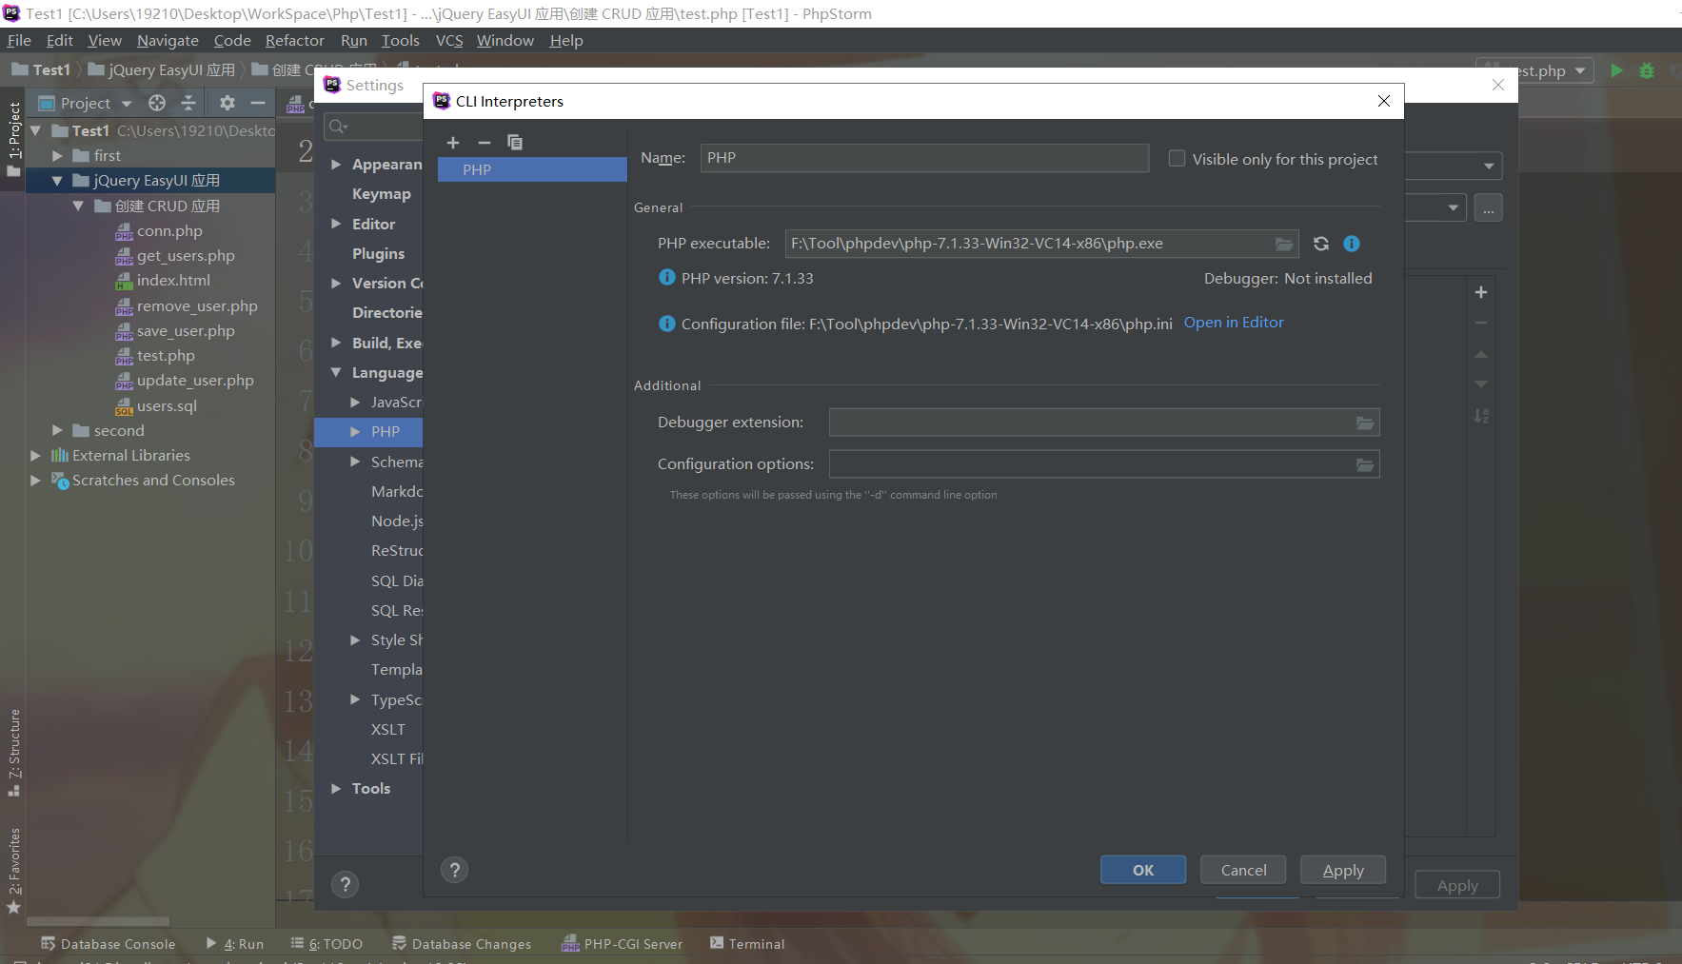Open Project panel gear settings

[228, 103]
